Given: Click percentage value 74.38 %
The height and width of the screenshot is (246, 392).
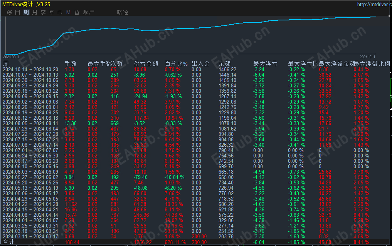Looking at the screenshot, I should point(174,215).
